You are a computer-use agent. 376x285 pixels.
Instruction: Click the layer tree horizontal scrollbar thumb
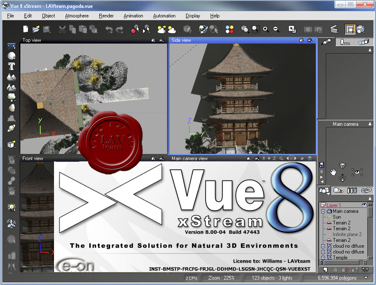[x=341, y=263]
